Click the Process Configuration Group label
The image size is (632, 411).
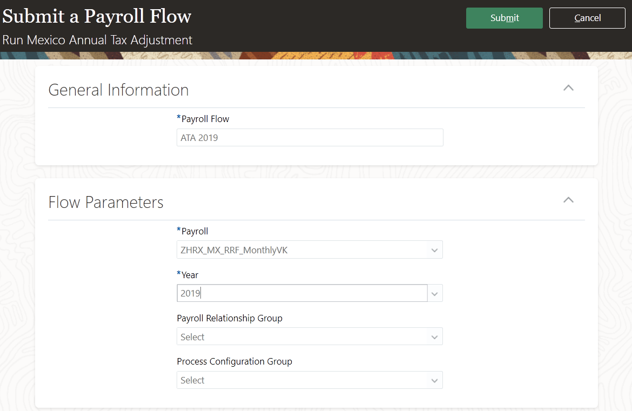point(234,361)
